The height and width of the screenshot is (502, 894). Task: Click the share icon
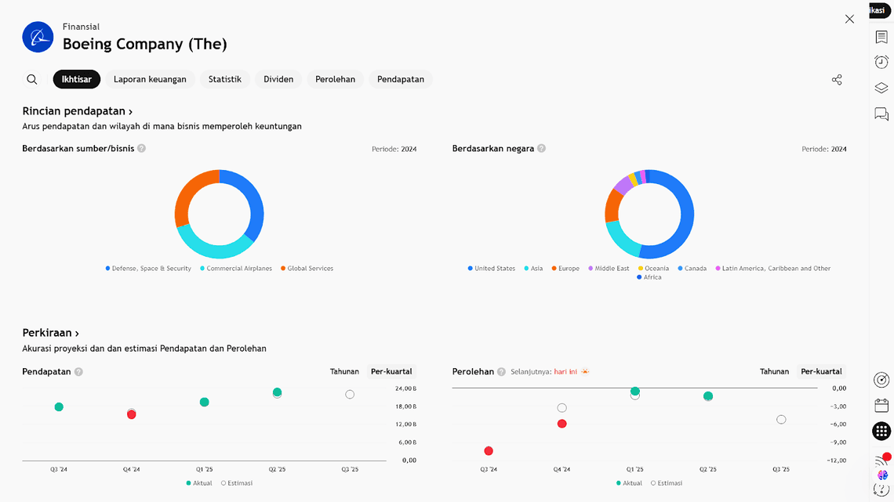837,80
